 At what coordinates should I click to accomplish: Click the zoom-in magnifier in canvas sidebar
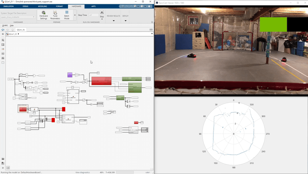click(3, 40)
